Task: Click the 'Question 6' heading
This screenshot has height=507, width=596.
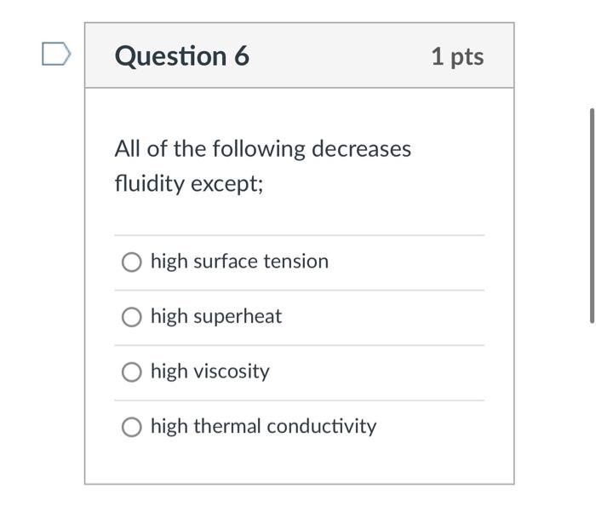Action: coord(181,56)
